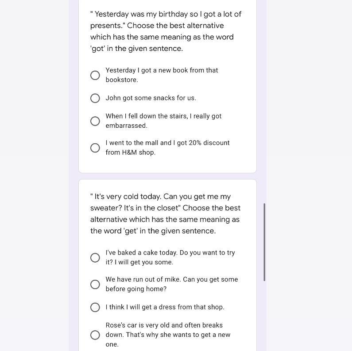Mark radio for 'When I fell down the stairs'
This screenshot has height=351, width=352.
95,121
